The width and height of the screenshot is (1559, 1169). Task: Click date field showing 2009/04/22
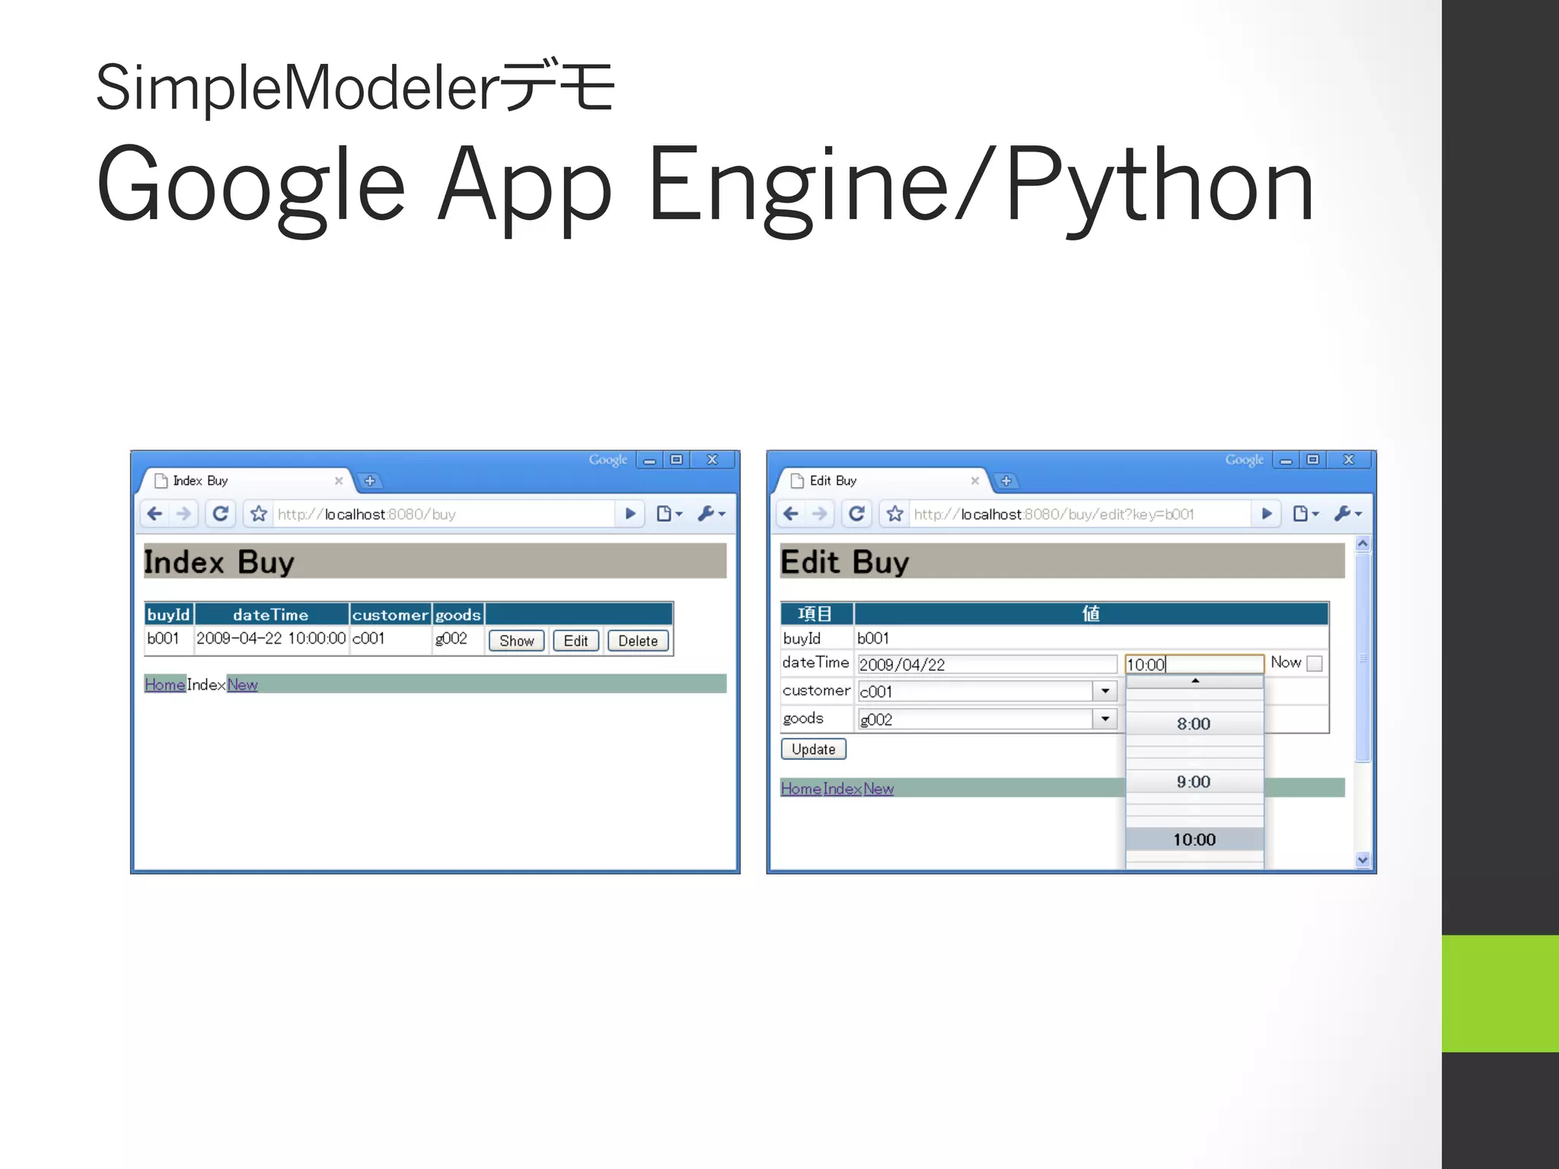(x=987, y=664)
